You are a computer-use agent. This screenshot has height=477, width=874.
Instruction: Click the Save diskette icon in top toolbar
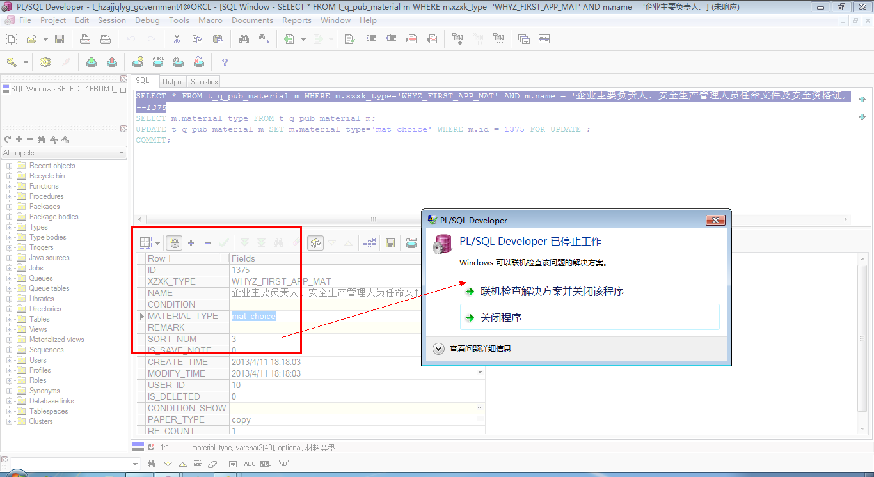[x=60, y=39]
